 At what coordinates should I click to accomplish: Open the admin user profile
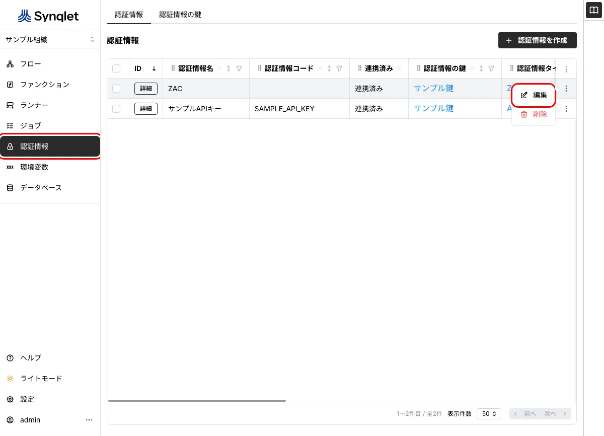[30, 420]
